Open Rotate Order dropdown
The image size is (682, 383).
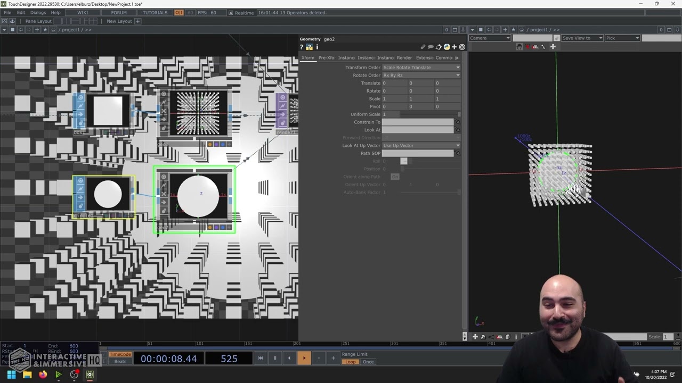coord(421,75)
